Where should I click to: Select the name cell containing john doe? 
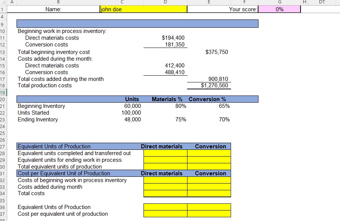[144, 9]
